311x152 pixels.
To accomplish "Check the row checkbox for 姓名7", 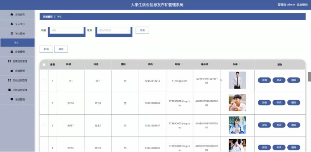I will [x=44, y=126].
